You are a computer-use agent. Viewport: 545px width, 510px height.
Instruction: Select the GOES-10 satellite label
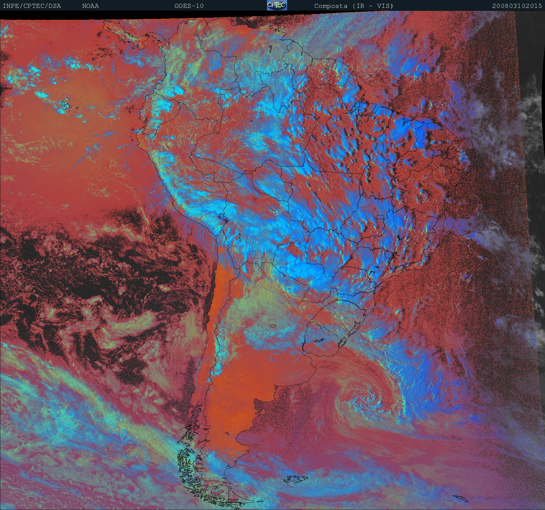click(189, 6)
